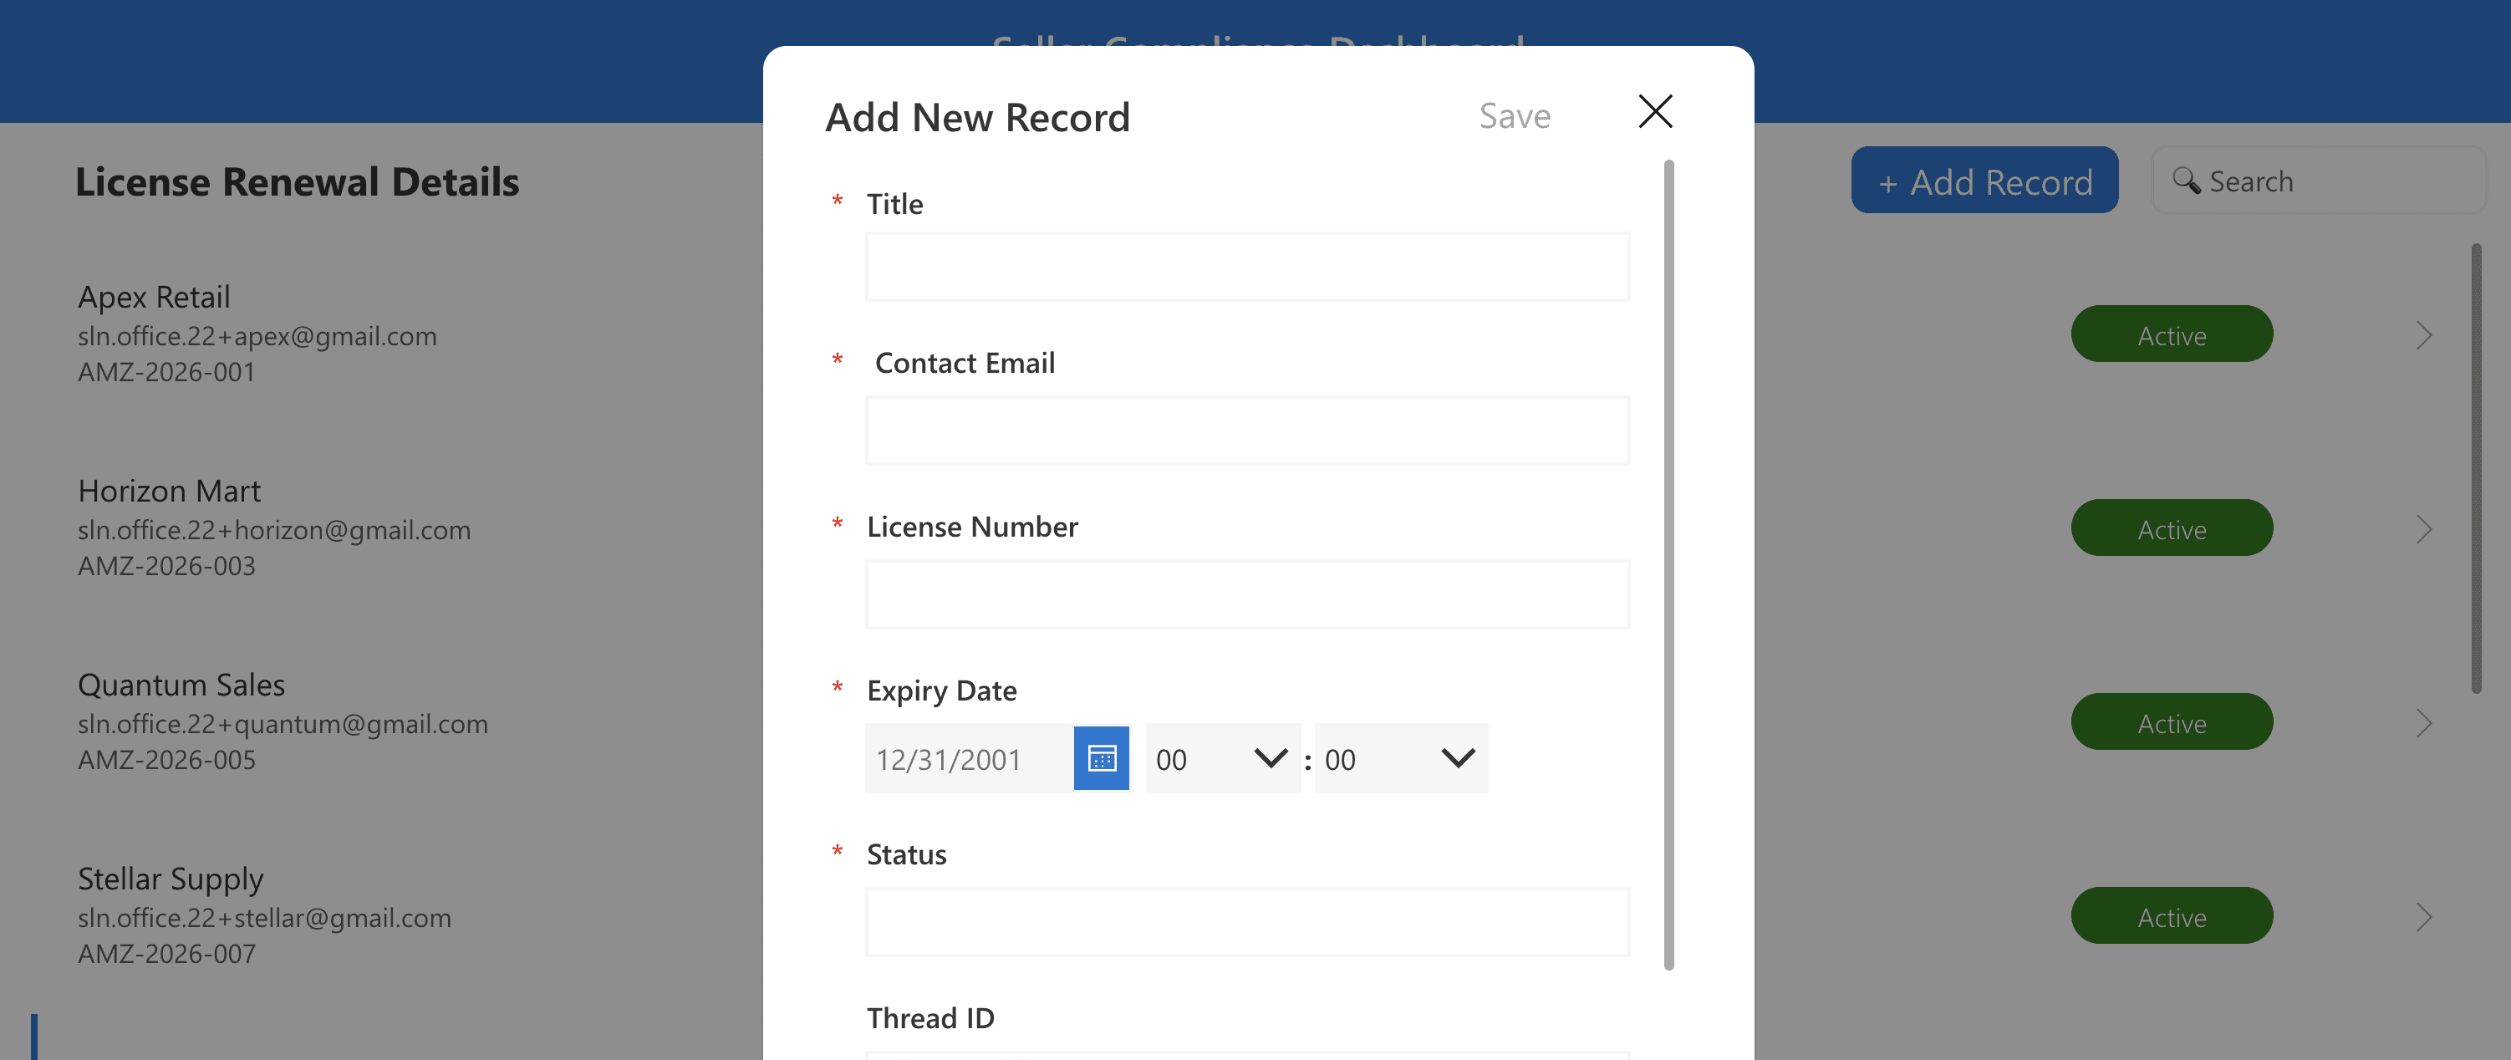Select the License Number field
This screenshot has width=2511, height=1060.
point(1247,594)
